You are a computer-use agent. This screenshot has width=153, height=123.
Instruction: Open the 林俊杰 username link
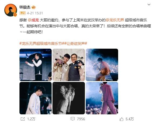pos(25,7)
